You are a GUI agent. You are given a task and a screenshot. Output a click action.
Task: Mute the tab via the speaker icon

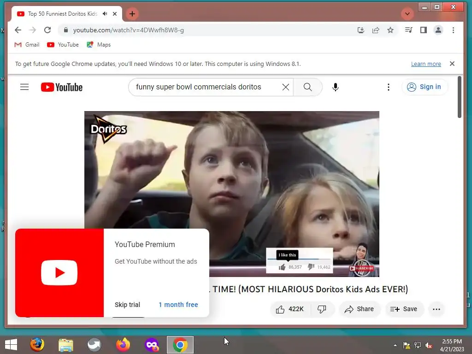[105, 14]
